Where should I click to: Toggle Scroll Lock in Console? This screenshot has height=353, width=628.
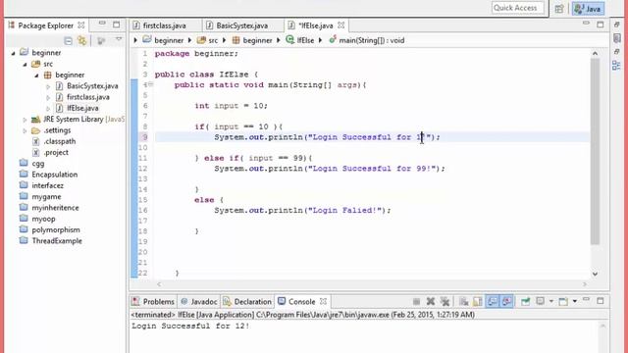pyautogui.click(x=478, y=301)
